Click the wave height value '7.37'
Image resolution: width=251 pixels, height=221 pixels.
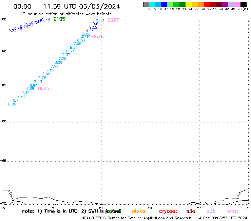tap(66, 55)
